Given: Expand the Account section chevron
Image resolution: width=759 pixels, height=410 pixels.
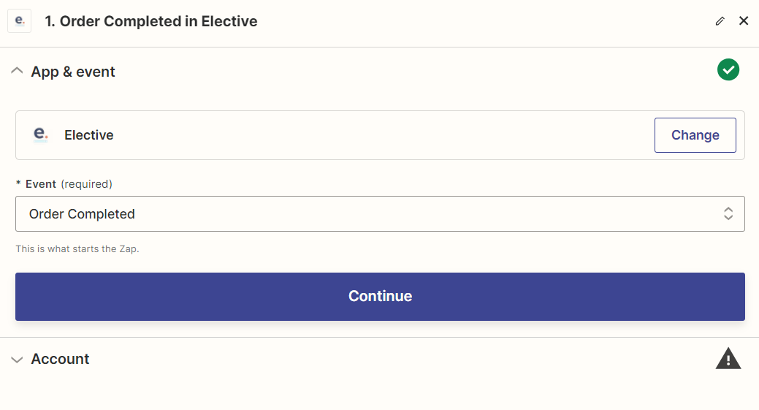Looking at the screenshot, I should [x=17, y=360].
